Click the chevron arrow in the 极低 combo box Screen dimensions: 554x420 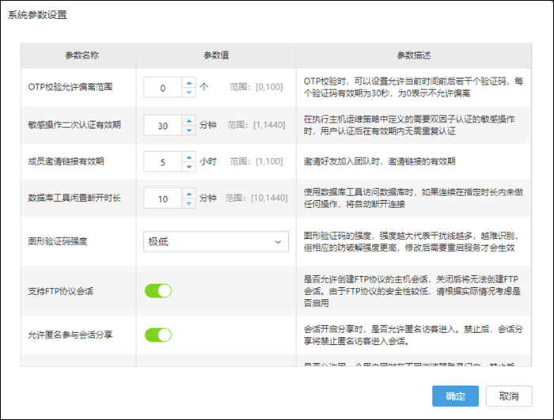coord(277,241)
